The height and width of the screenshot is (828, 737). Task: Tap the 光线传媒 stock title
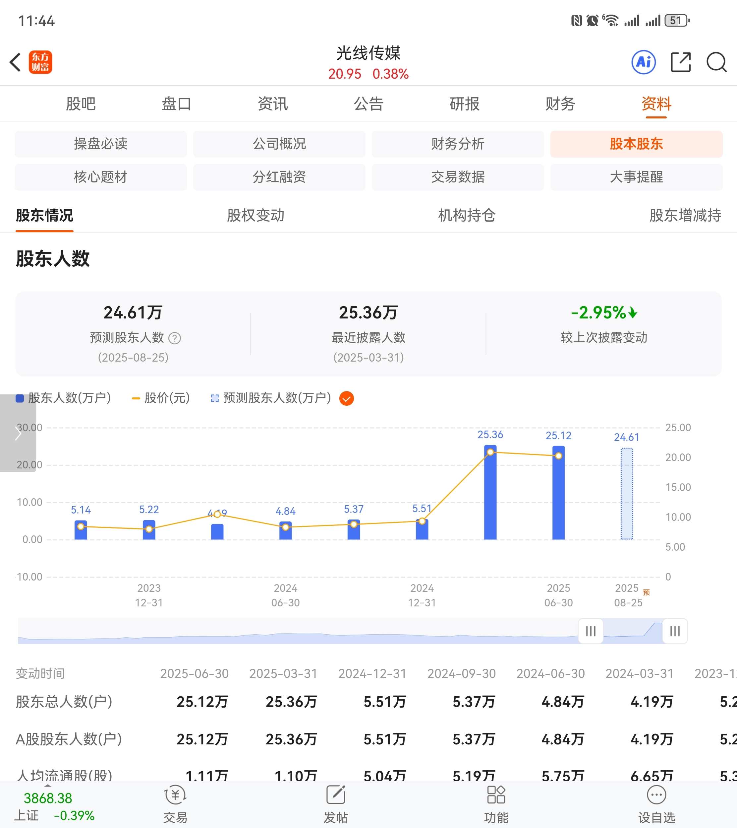click(368, 53)
